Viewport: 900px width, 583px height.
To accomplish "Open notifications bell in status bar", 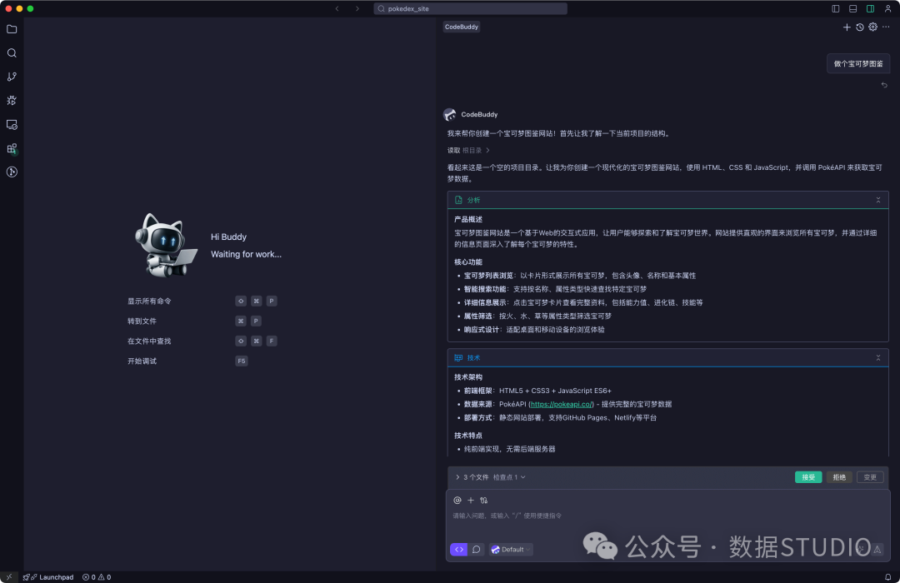I will point(888,577).
